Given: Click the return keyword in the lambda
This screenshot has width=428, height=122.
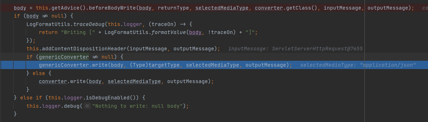Looking at the screenshot, I should point(48,32).
